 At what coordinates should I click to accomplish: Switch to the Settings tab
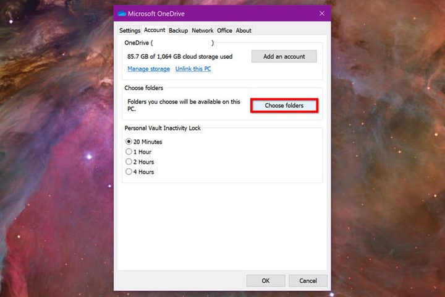(x=130, y=30)
